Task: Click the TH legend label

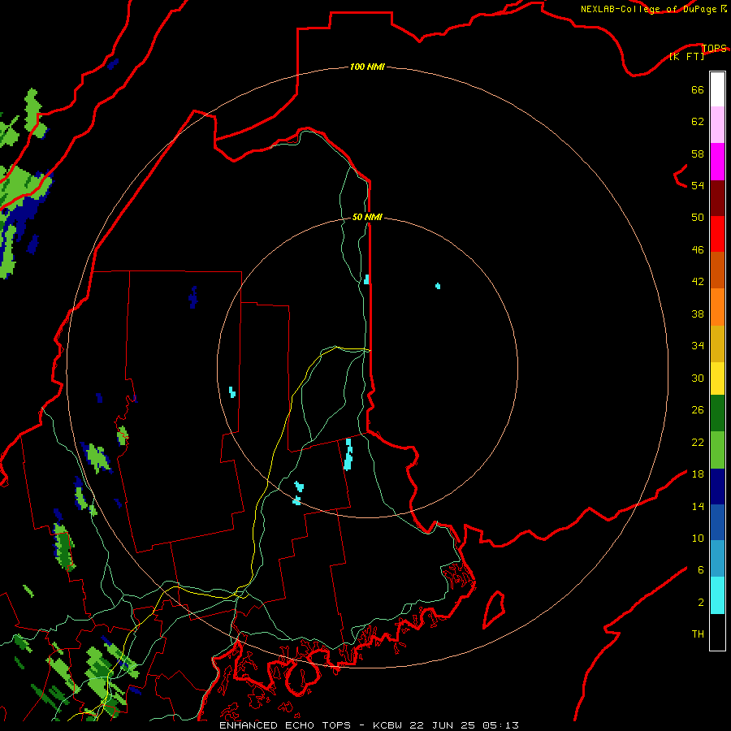Action: tap(698, 634)
